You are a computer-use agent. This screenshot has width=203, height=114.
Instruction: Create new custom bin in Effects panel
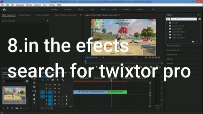pyautogui.click(x=193, y=41)
